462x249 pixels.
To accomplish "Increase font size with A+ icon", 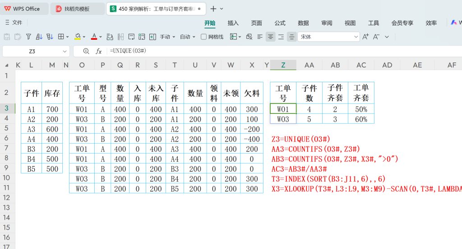I will (x=365, y=37).
